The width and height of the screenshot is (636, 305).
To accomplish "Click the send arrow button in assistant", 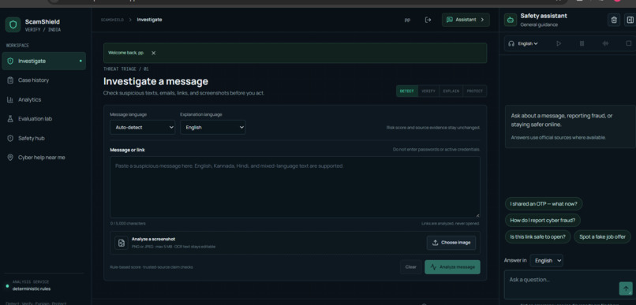I will (x=626, y=288).
